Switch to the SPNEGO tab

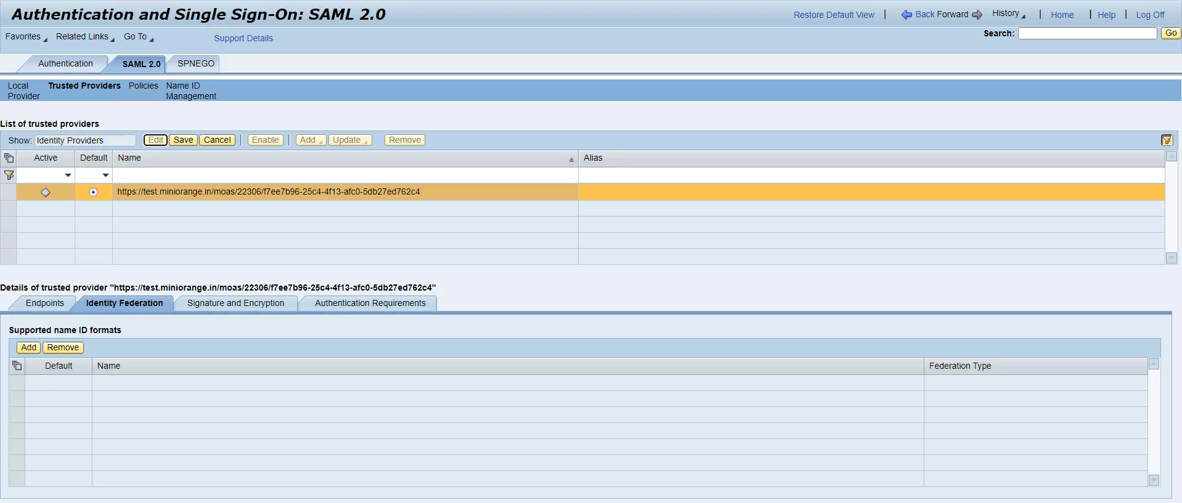[x=196, y=63]
